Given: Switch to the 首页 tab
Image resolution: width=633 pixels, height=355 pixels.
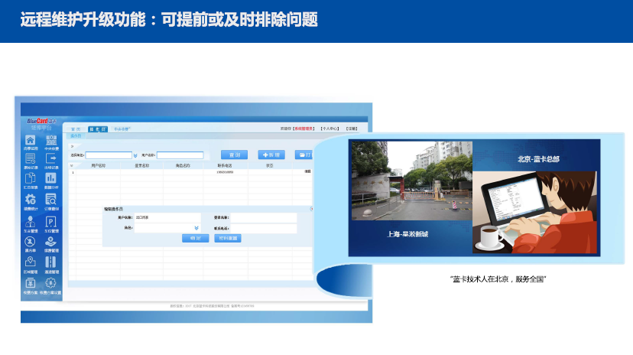Looking at the screenshot, I should tap(76, 129).
